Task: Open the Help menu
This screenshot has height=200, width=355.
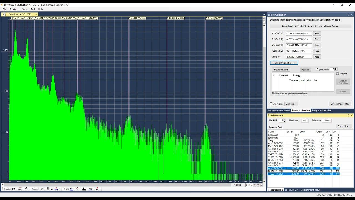Action: (x=40, y=9)
